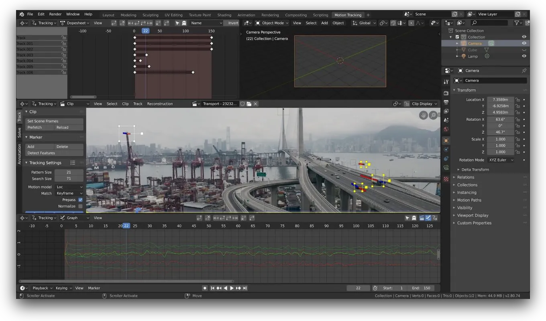This screenshot has width=546, height=321.
Task: Enable the Normalize checkbox
Action: pos(80,206)
